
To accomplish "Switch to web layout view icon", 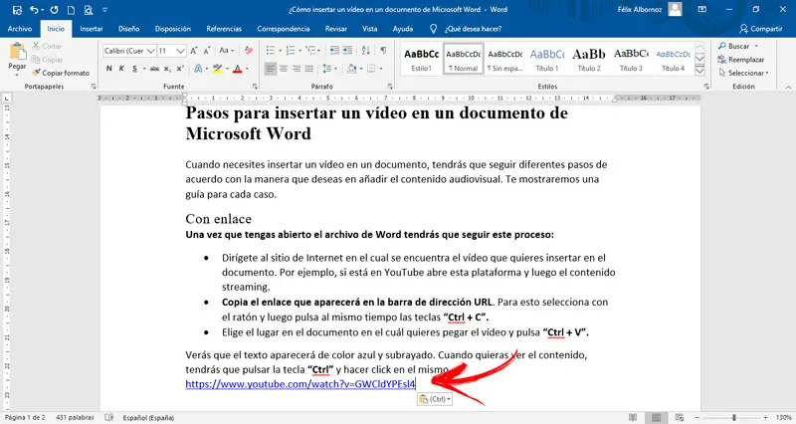I will tap(680, 417).
